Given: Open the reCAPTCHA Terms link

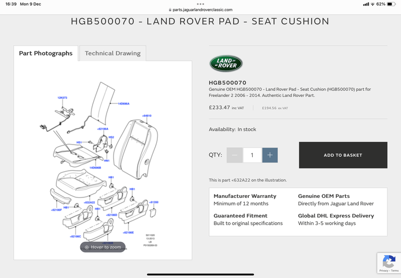Looking at the screenshot, I should [395, 271].
